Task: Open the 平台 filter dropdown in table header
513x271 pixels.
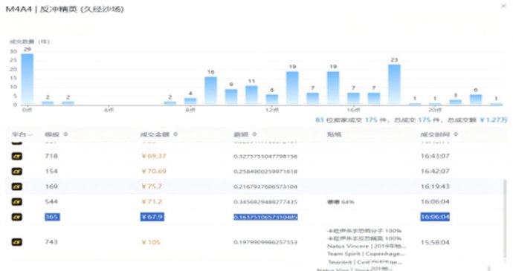Action: (x=22, y=134)
